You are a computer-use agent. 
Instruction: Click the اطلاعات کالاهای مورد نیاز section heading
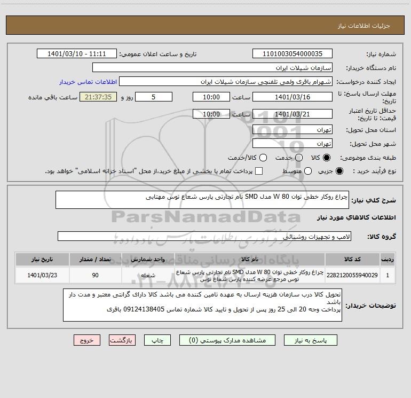coord(356,217)
